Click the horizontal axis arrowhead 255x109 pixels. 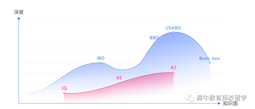[219, 103]
